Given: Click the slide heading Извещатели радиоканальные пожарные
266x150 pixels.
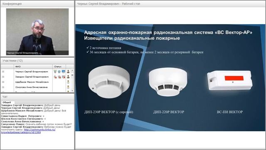Looking at the screenshot, I should click(132, 38).
